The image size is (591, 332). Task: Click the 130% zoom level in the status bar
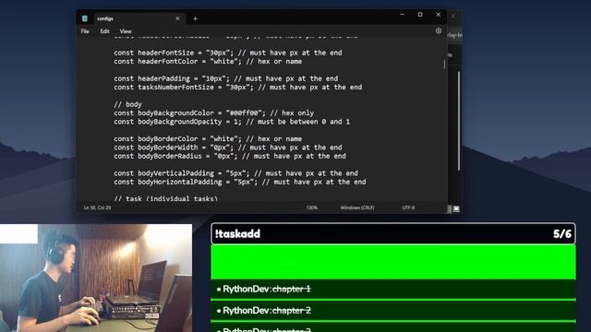312,207
